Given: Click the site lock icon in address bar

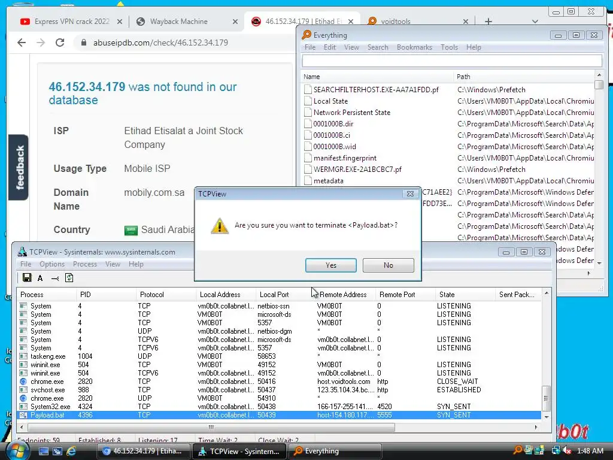Looking at the screenshot, I should click(x=83, y=43).
